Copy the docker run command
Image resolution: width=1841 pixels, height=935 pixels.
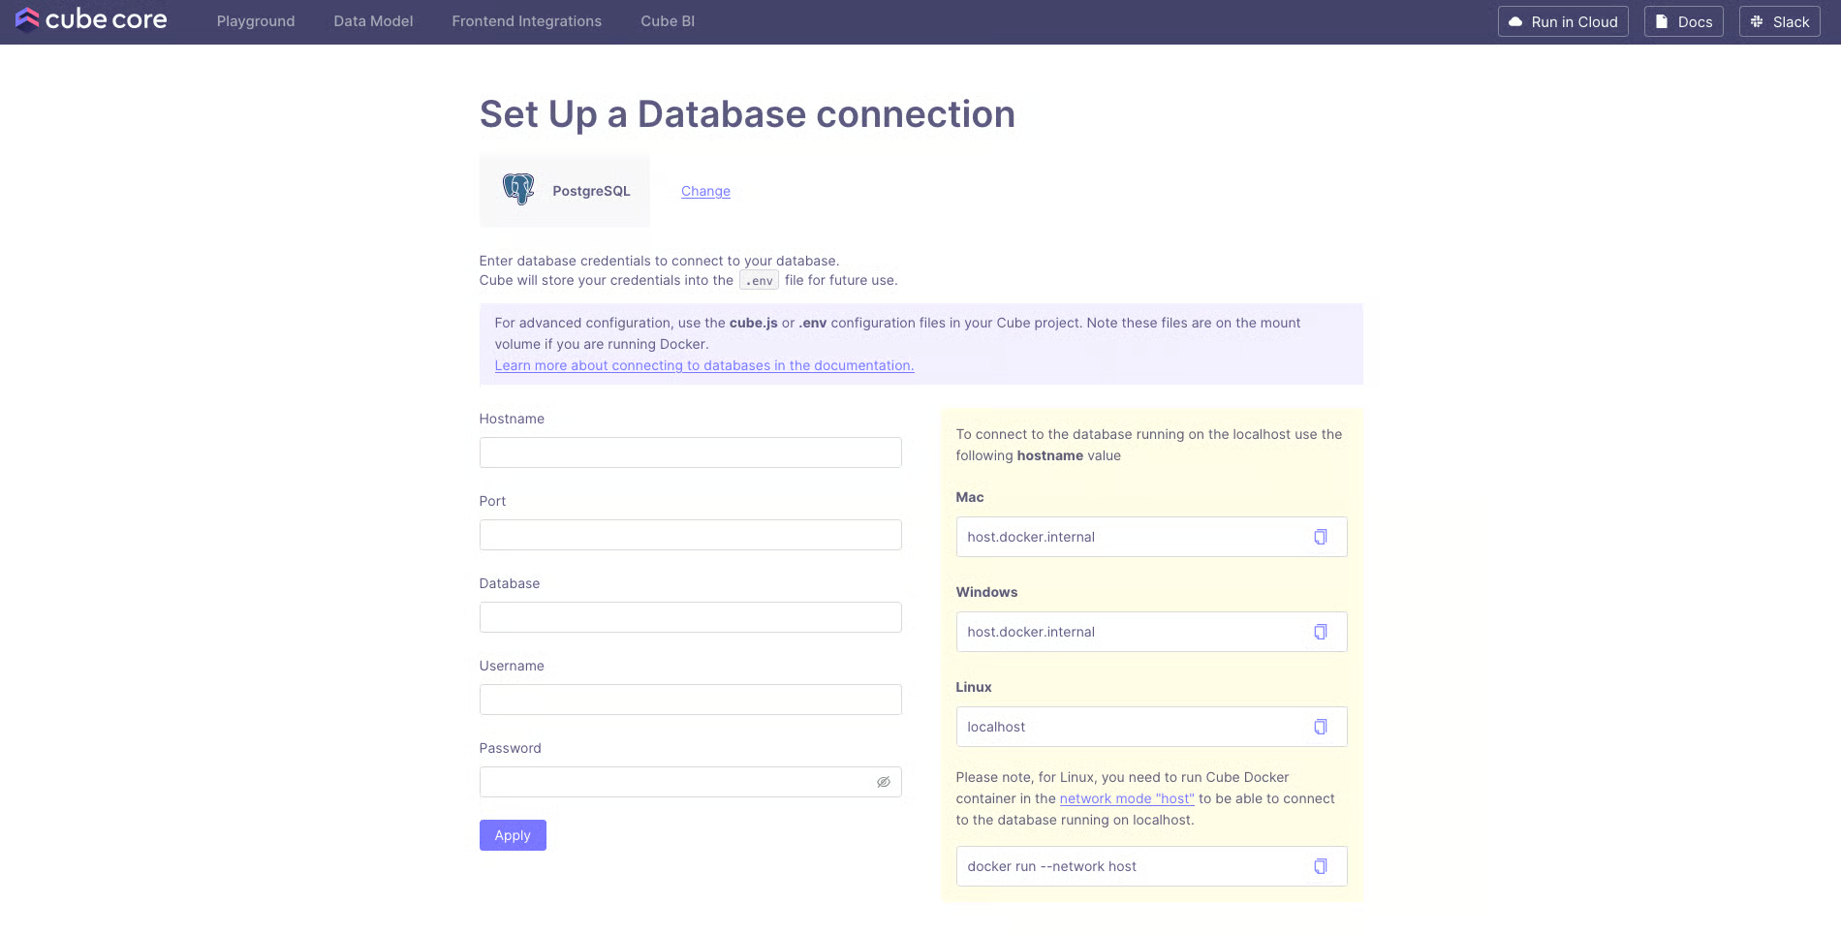(x=1320, y=866)
